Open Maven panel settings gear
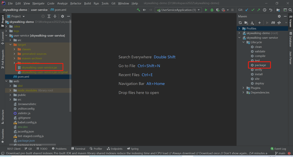Image resolution: width=293 pixels, height=157 pixels. coord(279,17)
